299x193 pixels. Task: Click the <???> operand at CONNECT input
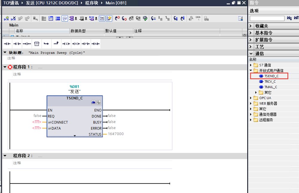tap(37, 122)
